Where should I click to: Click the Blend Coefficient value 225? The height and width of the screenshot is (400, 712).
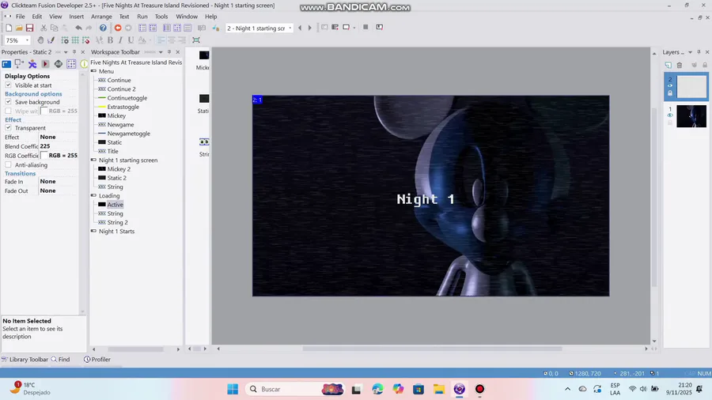coord(45,146)
